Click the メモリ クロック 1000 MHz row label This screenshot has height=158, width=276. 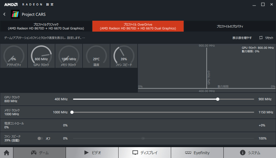coord(12,112)
